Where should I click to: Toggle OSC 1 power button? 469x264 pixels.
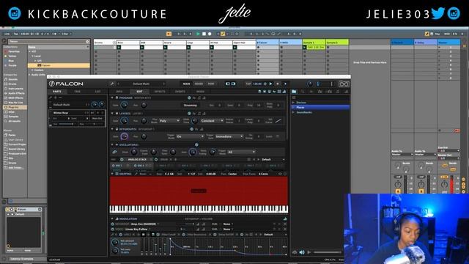coord(114,166)
